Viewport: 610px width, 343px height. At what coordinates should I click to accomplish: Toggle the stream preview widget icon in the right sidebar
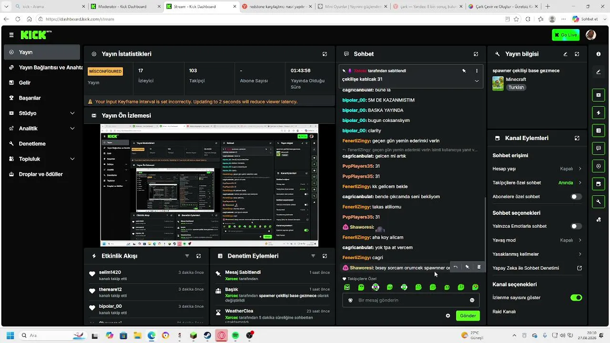[x=599, y=95]
